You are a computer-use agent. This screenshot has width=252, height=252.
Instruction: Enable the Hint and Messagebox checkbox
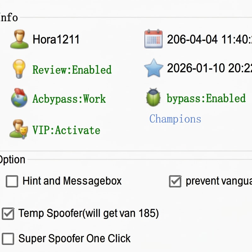[x=12, y=181]
